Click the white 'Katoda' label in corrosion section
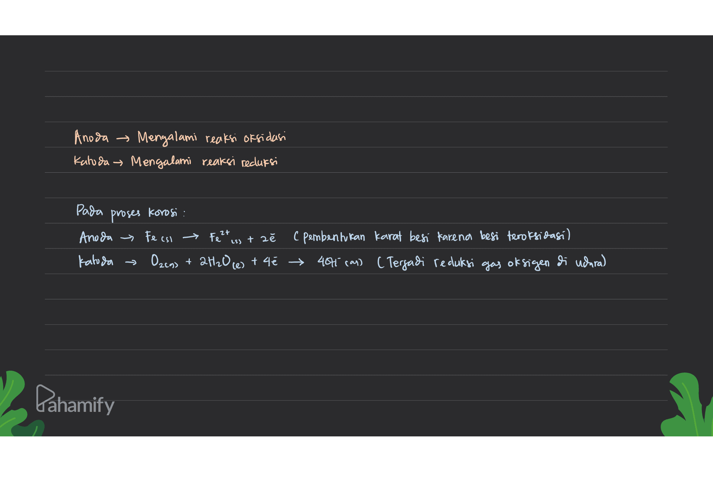713x478 pixels. tap(96, 262)
